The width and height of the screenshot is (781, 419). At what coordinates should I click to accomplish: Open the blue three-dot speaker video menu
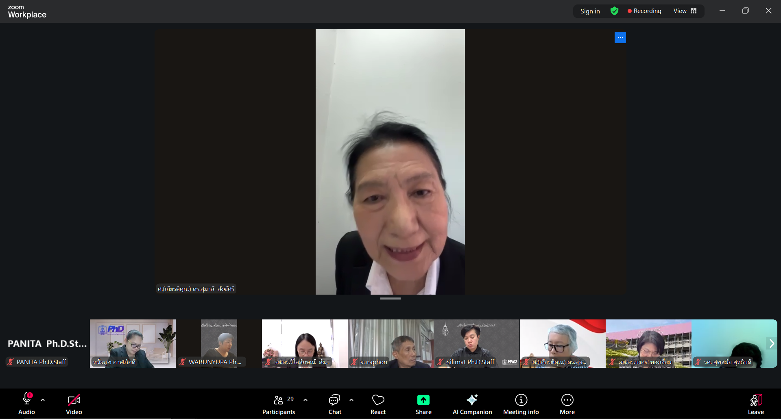[620, 37]
